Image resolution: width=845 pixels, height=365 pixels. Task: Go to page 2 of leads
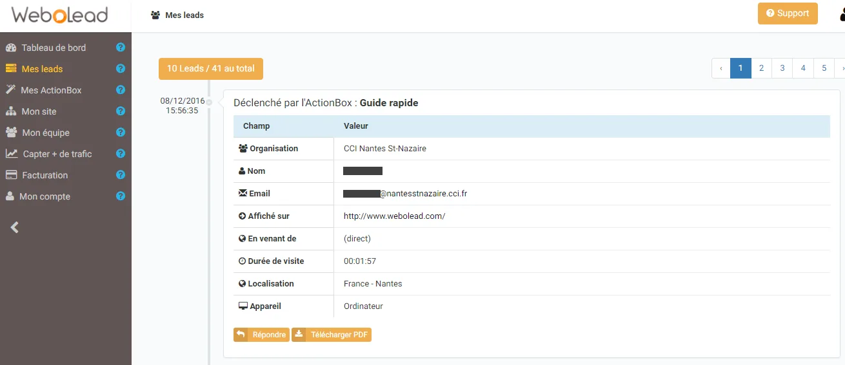tap(762, 68)
